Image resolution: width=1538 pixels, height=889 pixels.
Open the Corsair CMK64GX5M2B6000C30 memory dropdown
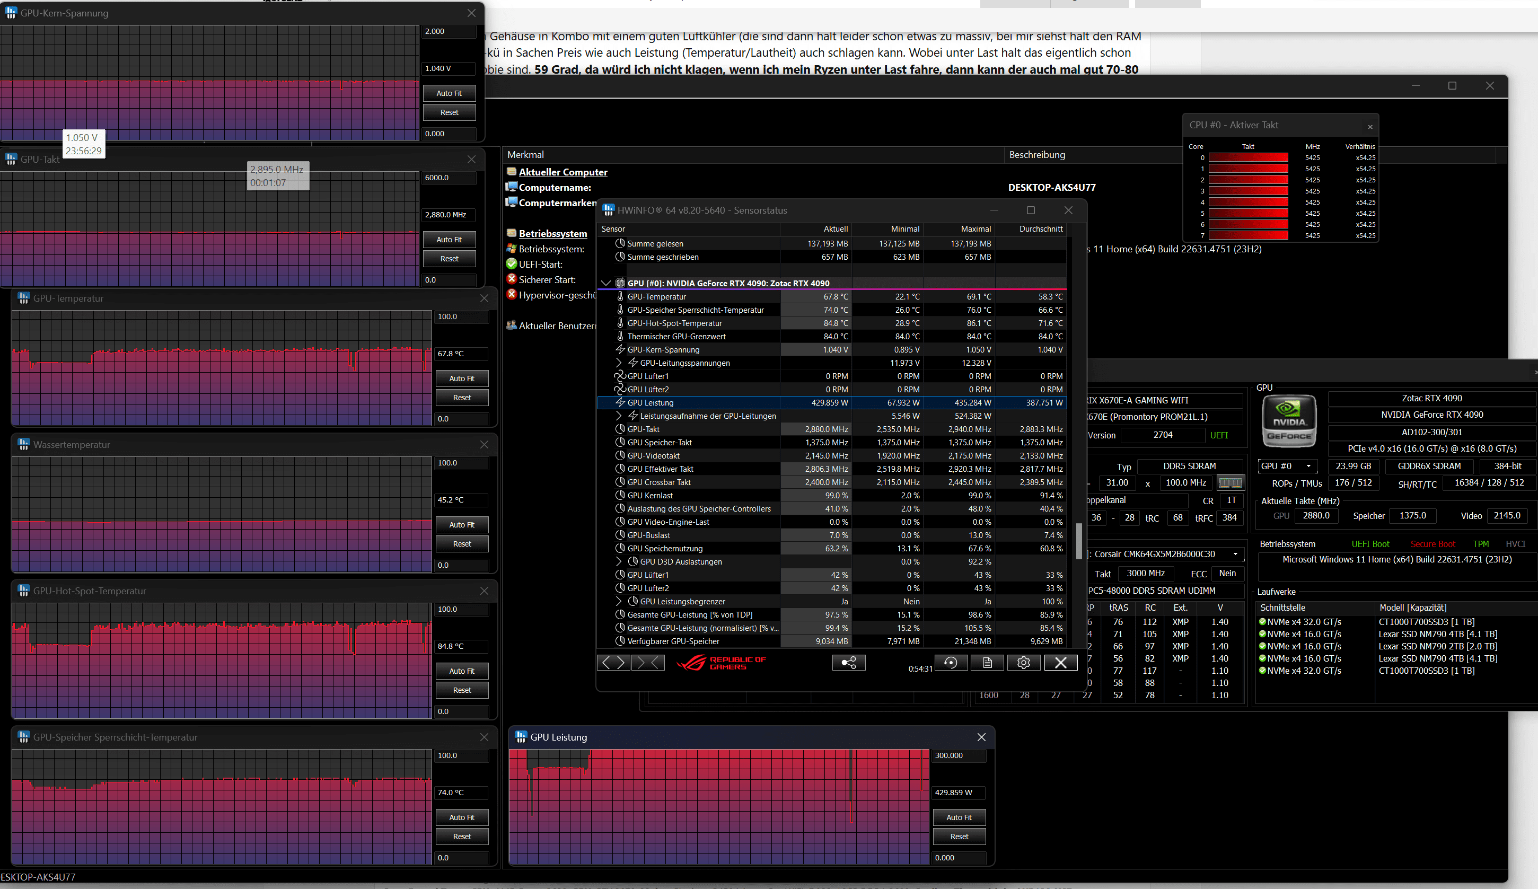1166,554
